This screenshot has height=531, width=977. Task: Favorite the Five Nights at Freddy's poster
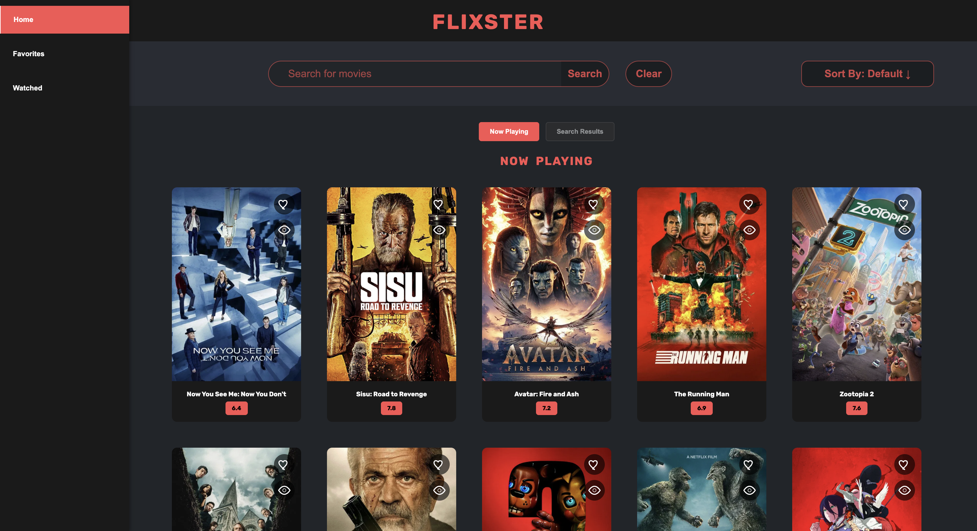[x=594, y=464]
